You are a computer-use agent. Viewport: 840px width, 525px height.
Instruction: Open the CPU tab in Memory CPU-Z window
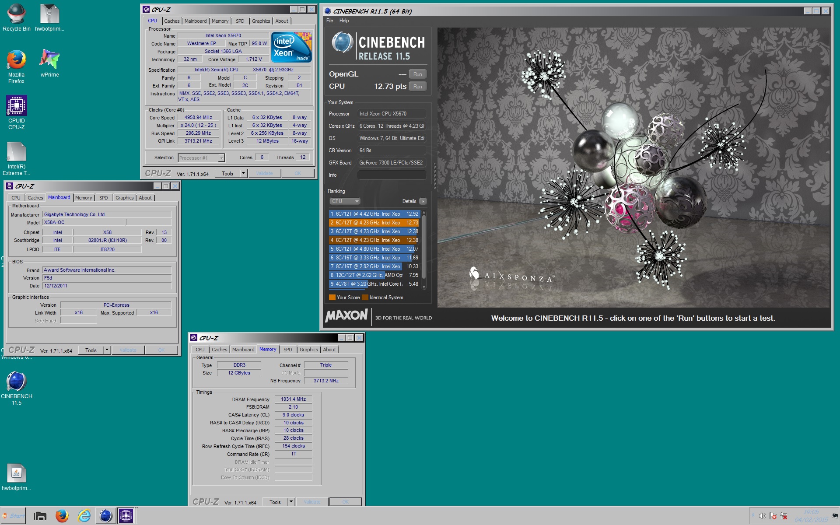[x=200, y=350]
